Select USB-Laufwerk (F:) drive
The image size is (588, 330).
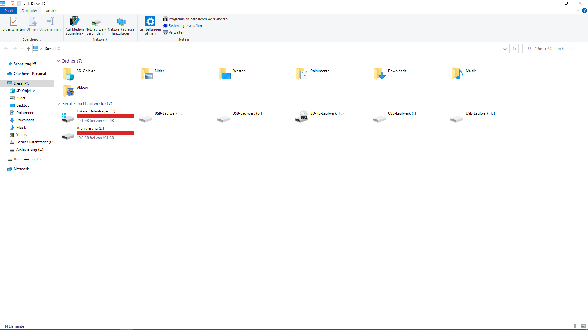point(169,113)
